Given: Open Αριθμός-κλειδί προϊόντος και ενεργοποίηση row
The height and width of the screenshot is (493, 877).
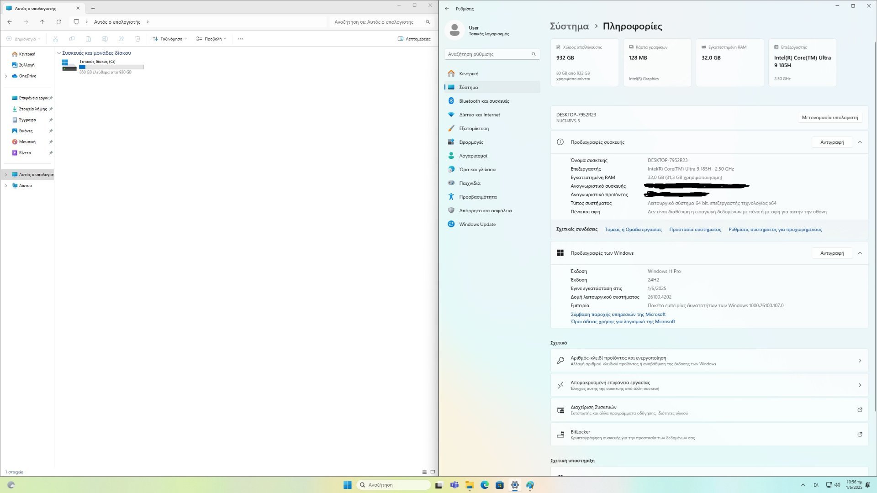Looking at the screenshot, I should point(709,361).
